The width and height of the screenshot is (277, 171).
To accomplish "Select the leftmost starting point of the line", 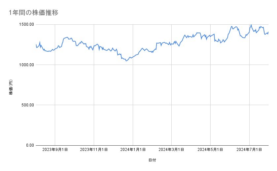I will 36,44.
